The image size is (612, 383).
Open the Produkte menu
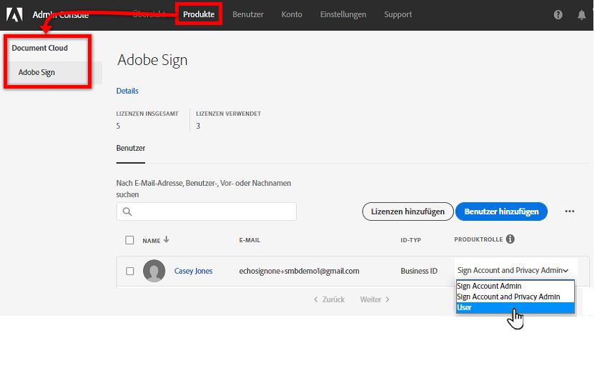(199, 14)
